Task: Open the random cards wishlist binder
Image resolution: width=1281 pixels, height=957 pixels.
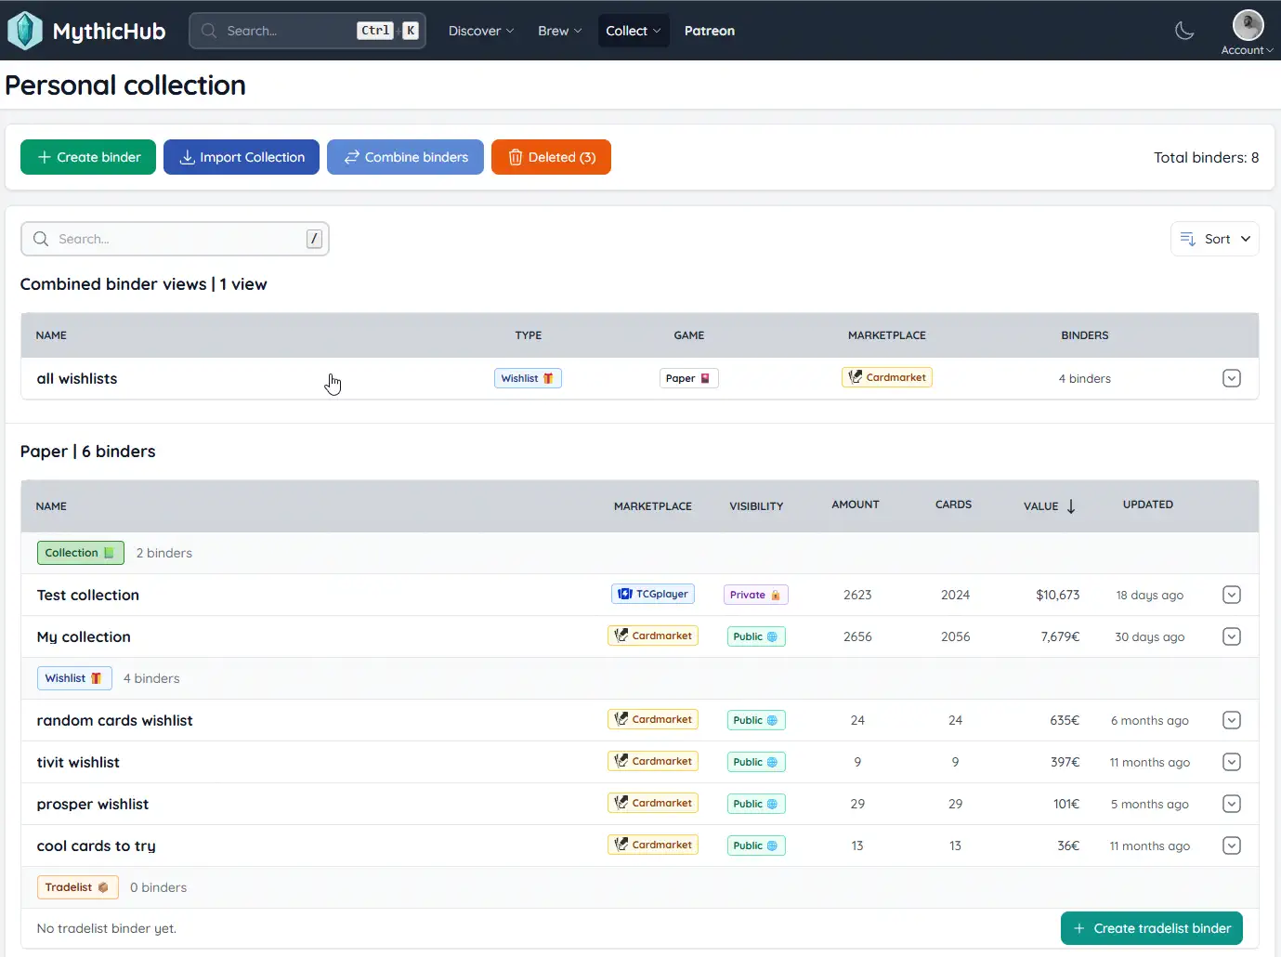Action: pyautogui.click(x=115, y=721)
